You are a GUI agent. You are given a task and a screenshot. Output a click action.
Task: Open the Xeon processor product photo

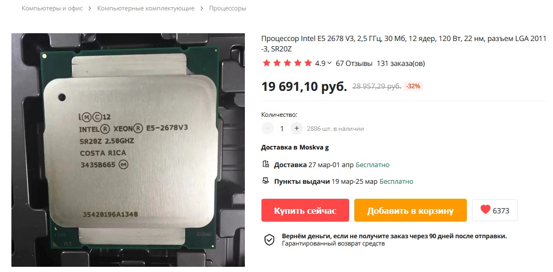tap(128, 149)
